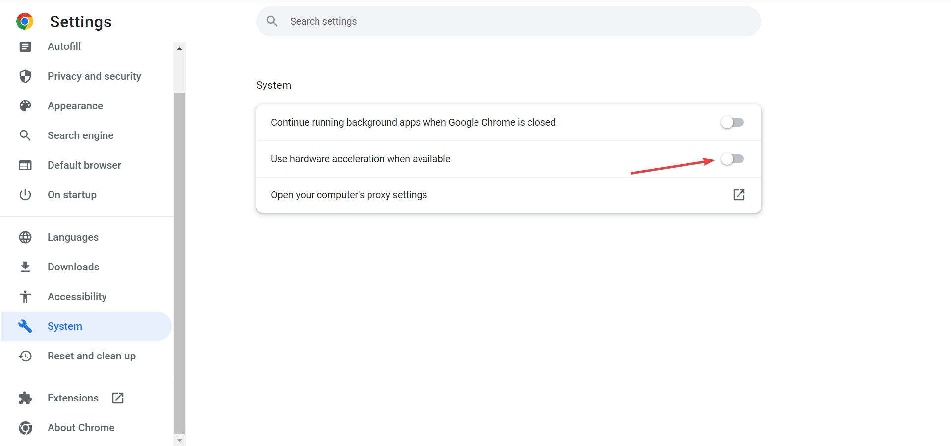The width and height of the screenshot is (951, 446).
Task: Select the Languages globe icon
Action: coord(25,237)
